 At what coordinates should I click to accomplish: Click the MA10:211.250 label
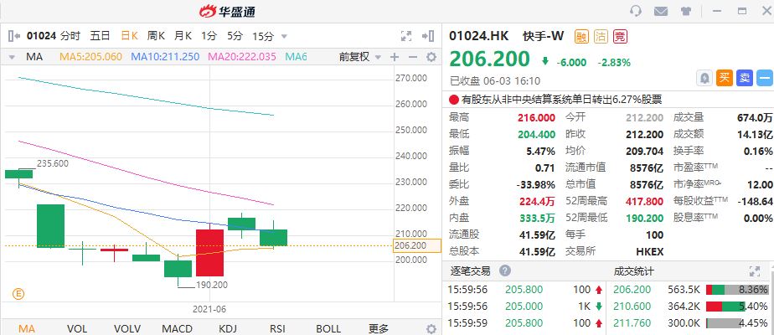point(165,57)
